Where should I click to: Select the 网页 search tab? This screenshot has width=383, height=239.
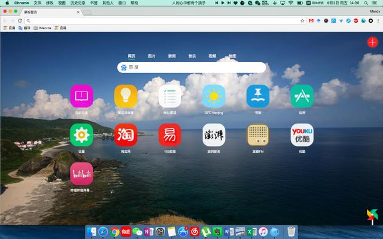tap(132, 56)
